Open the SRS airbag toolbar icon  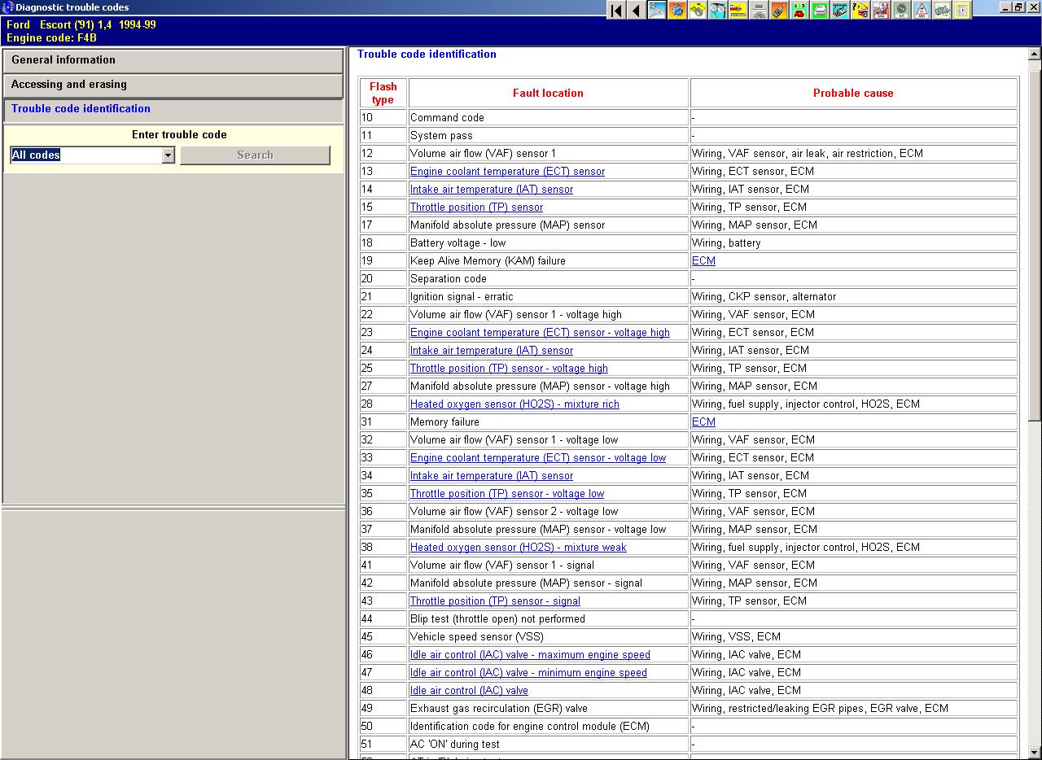881,10
